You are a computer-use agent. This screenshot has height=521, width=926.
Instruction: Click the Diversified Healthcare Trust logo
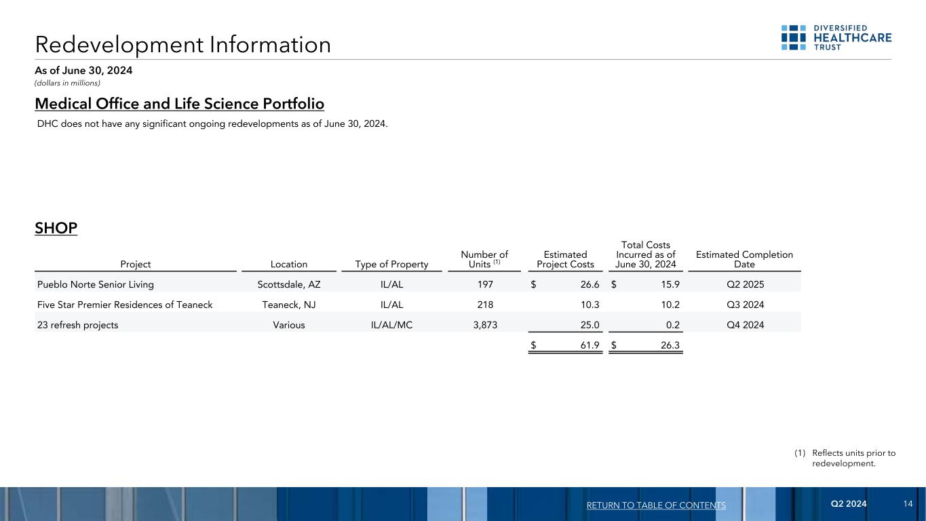coord(836,38)
